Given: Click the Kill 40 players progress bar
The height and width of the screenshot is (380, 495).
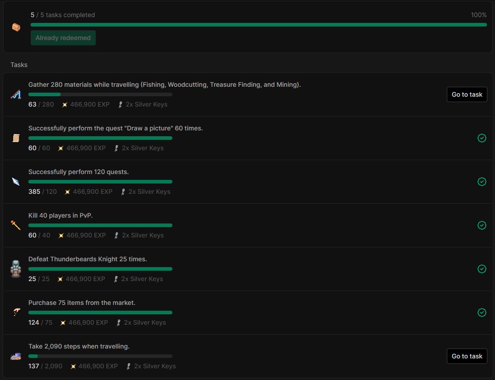Looking at the screenshot, I should click(100, 225).
